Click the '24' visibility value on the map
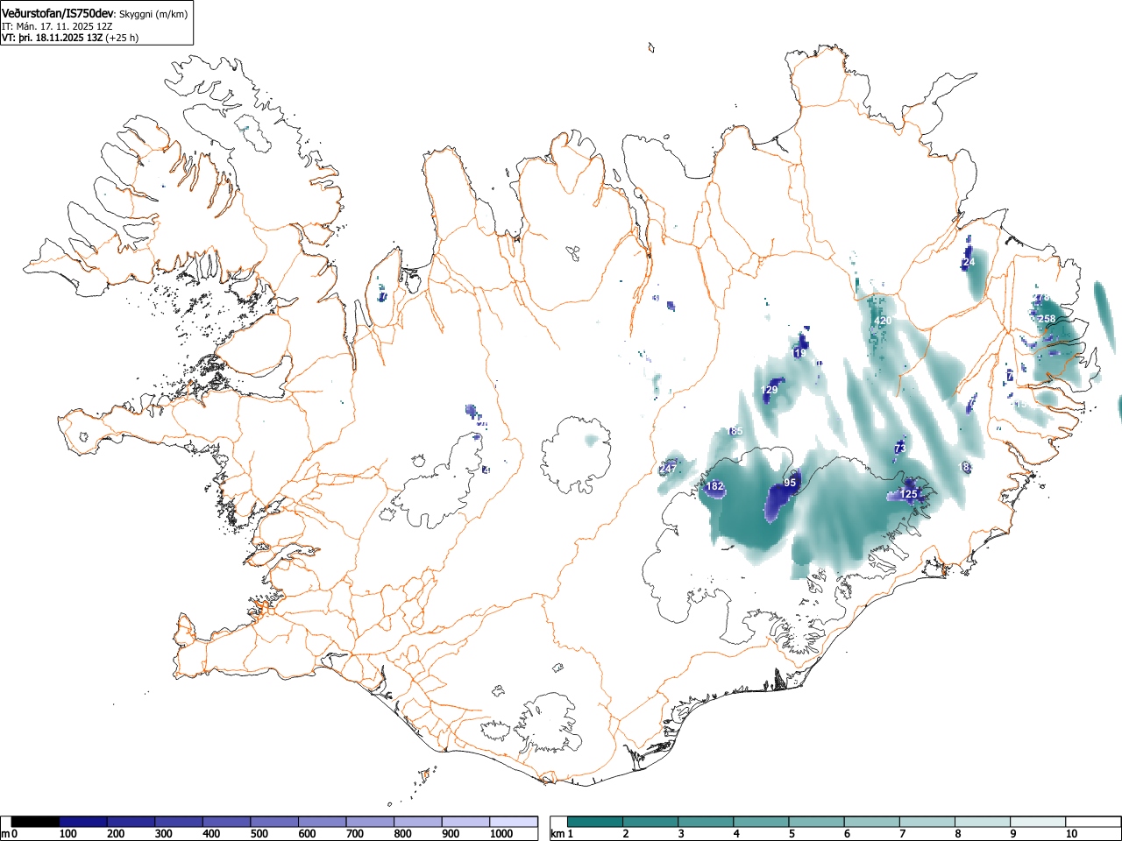 click(x=969, y=262)
